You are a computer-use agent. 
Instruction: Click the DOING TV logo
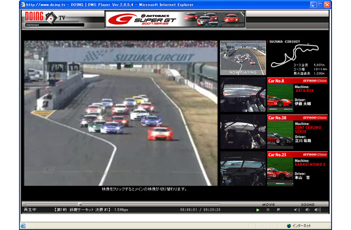pyautogui.click(x=45, y=17)
